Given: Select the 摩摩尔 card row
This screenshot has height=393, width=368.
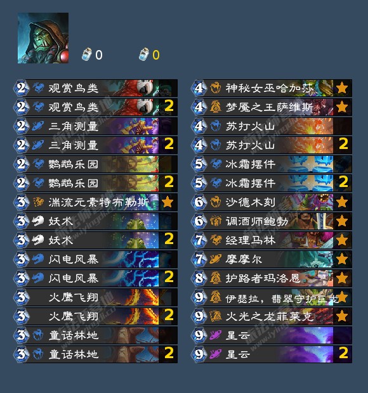Looking at the screenshot, I should [272, 259].
